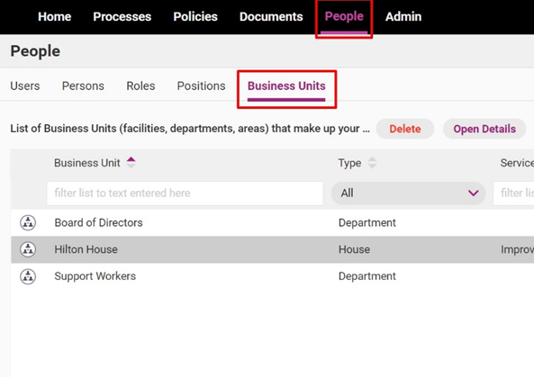Click the Board of Directors org-chart icon

point(28,223)
